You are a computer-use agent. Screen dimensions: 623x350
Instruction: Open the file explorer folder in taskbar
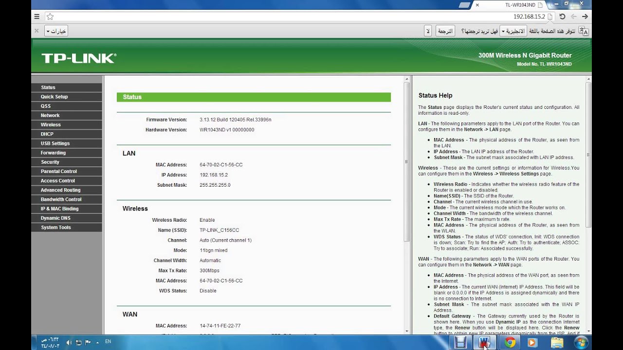[557, 343]
